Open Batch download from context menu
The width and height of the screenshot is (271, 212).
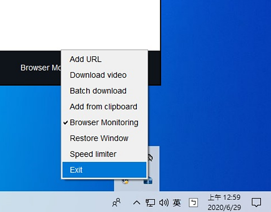click(x=104, y=91)
